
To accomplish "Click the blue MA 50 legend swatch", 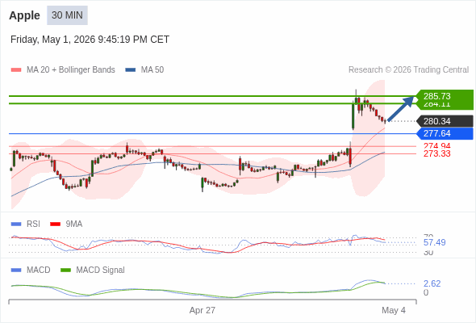I will [x=131, y=70].
